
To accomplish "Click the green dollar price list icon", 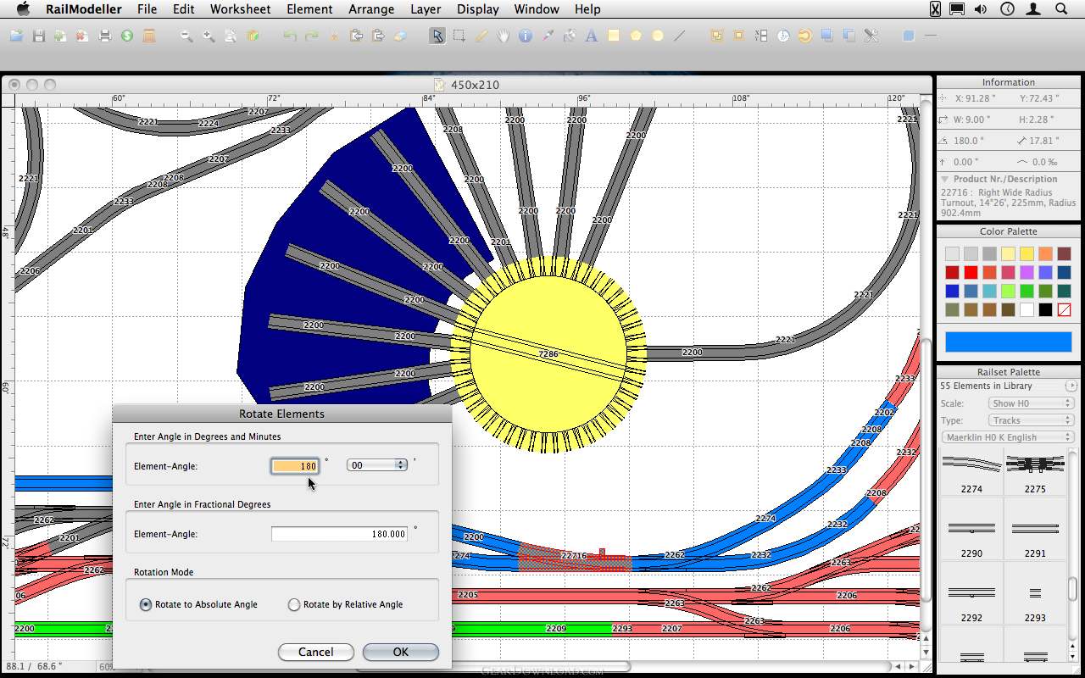I will click(x=127, y=36).
